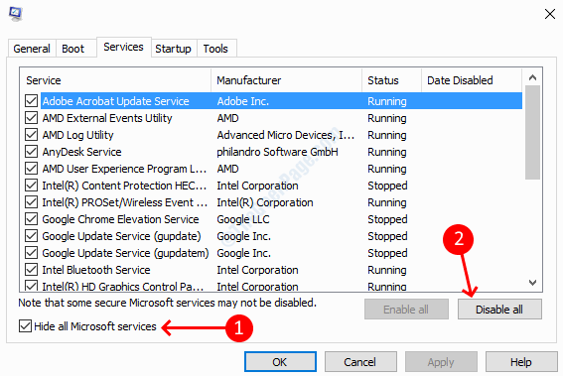This screenshot has width=563, height=376.
Task: Sort by the Manufacturer column header
Action: [x=287, y=80]
